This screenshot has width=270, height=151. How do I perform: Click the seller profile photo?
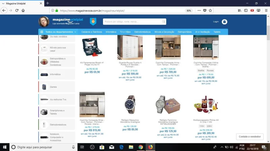[44, 21]
